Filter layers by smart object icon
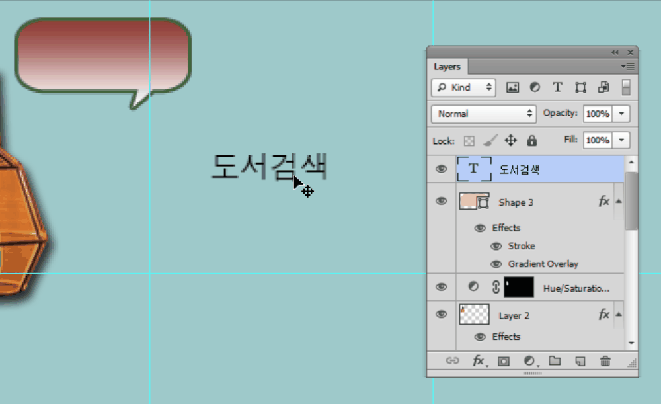Viewport: 661px width, 404px height. click(x=603, y=87)
